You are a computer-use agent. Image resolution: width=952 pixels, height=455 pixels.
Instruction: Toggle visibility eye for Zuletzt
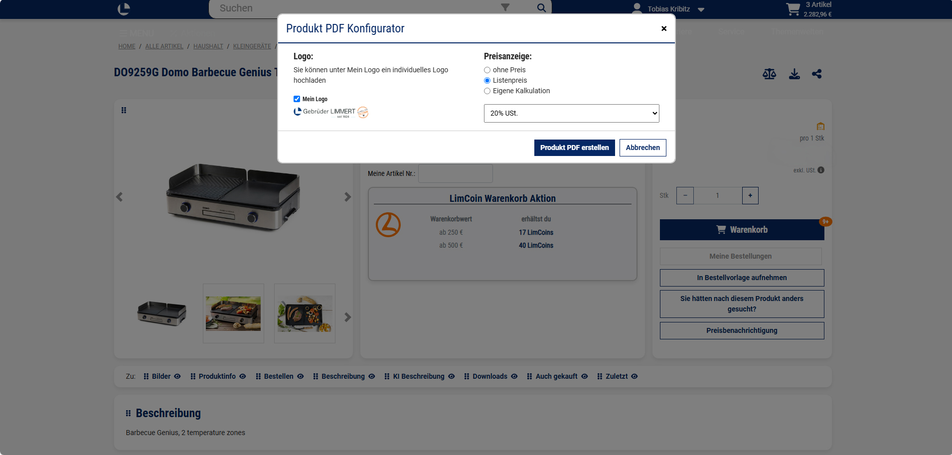(x=635, y=376)
